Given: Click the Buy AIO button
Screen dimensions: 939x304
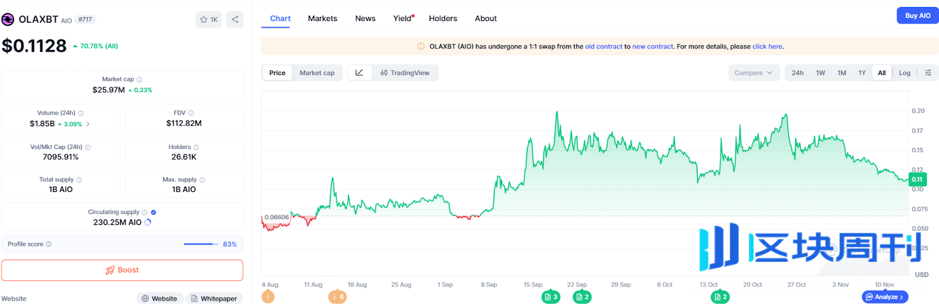Looking at the screenshot, I should click(918, 16).
